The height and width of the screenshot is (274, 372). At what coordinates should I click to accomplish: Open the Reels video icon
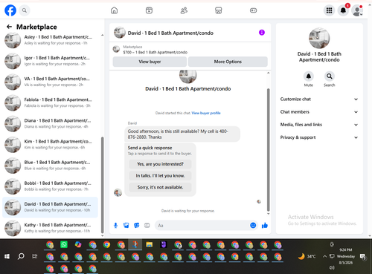pos(149,10)
